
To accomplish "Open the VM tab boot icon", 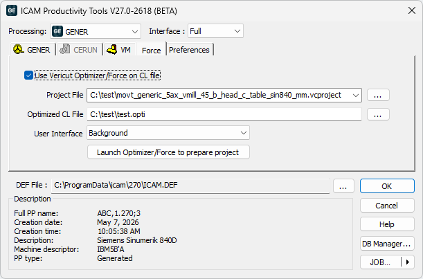I will coord(111,49).
